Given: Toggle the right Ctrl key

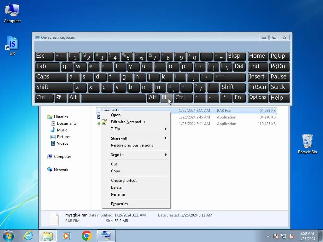Looking at the screenshot, I should [183, 98].
